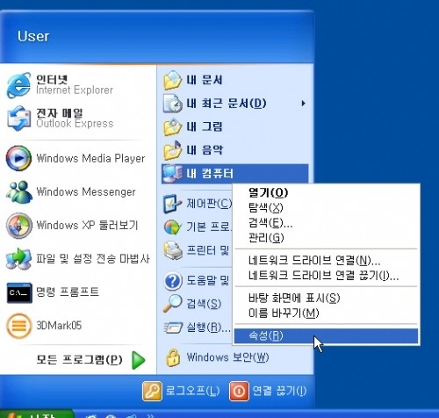Click the 내 그림 label
439x418 pixels.
(205, 126)
